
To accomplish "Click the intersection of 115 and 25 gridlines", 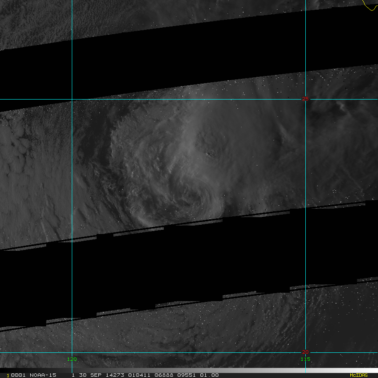I will click(x=305, y=100).
